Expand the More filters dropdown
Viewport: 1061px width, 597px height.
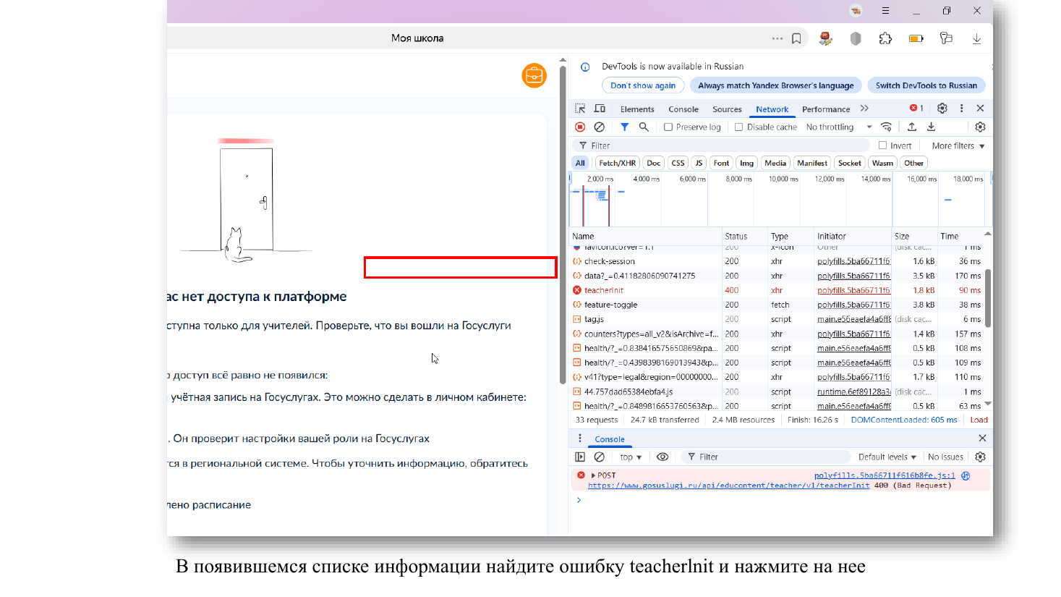tap(958, 145)
